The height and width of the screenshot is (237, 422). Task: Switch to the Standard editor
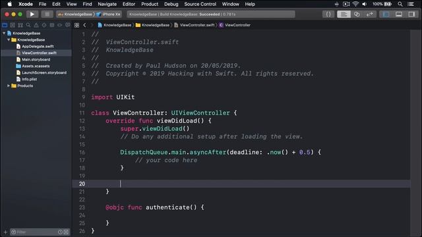[344, 14]
